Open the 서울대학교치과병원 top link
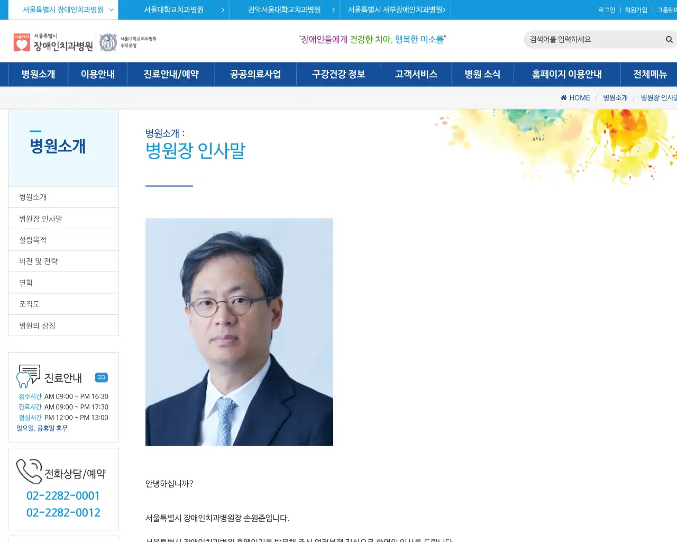 [x=174, y=10]
